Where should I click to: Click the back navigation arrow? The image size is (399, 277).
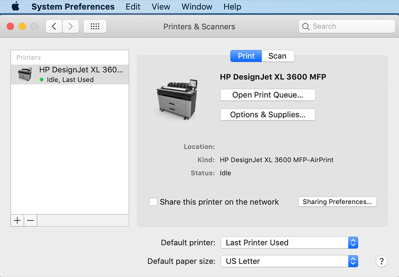(x=54, y=26)
